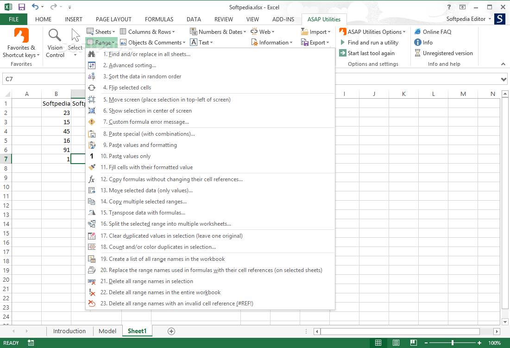The image size is (510, 348).
Task: Click Transpose data with formulas icon
Action: [x=92, y=213]
